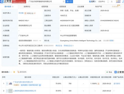Image resolution: width=124 pixels, height=94 pixels.
Task: Open legal representative 邓志毅 profile
Action: point(21,13)
